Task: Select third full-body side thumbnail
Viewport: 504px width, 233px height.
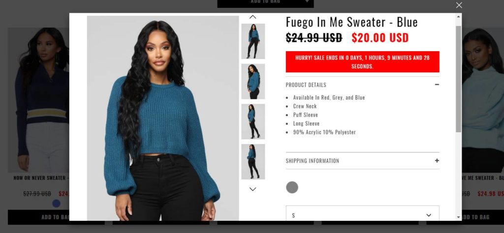Action: coord(253,121)
